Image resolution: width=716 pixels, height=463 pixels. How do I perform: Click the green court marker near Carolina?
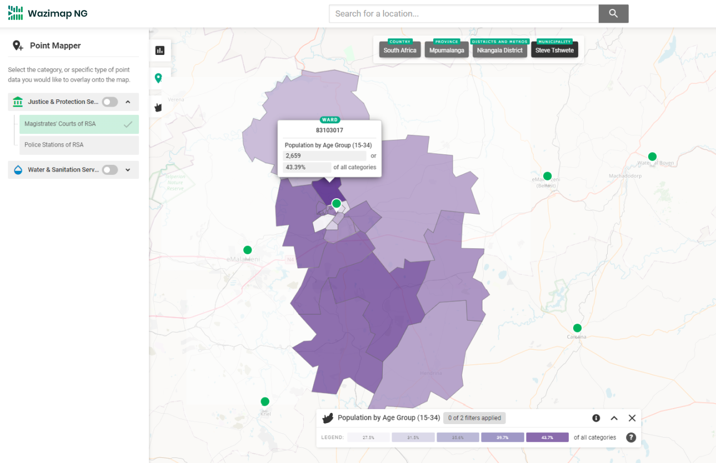[x=577, y=328]
